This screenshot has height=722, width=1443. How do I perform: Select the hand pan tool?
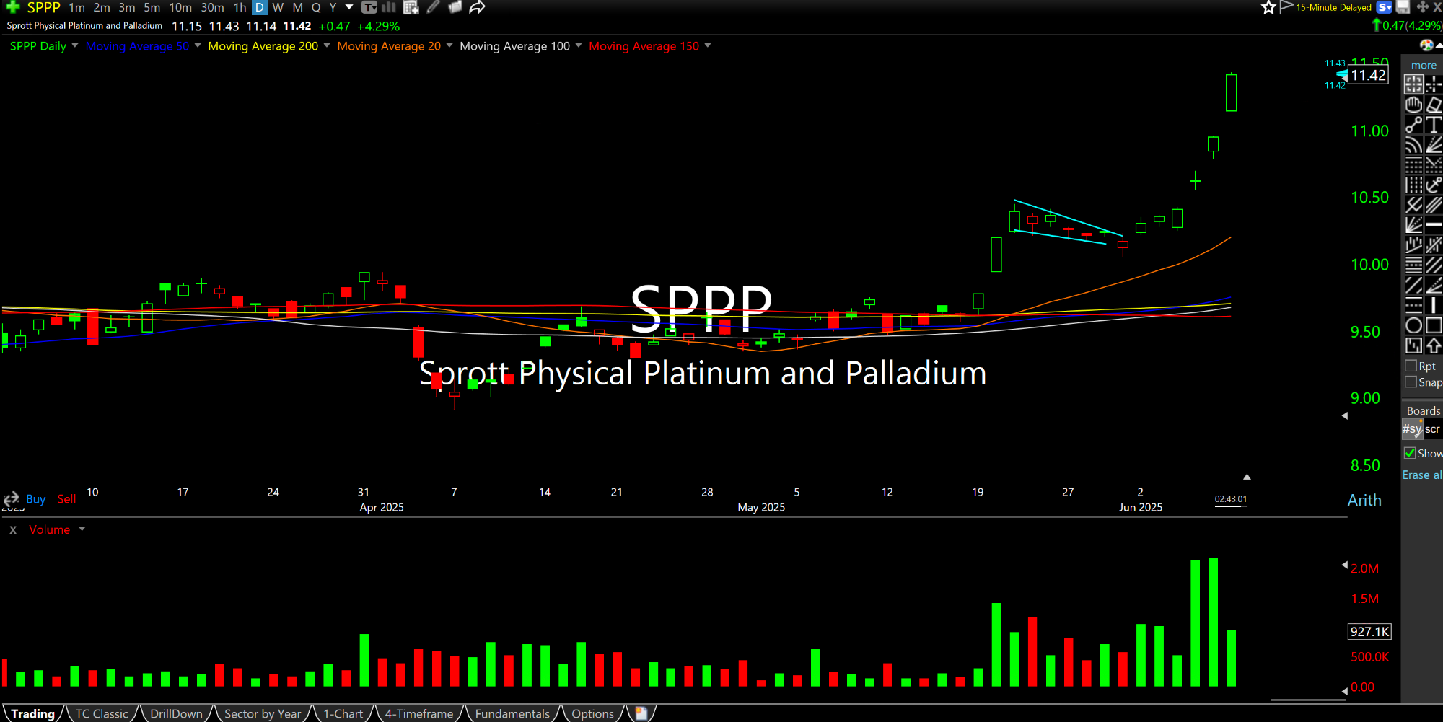1413,105
